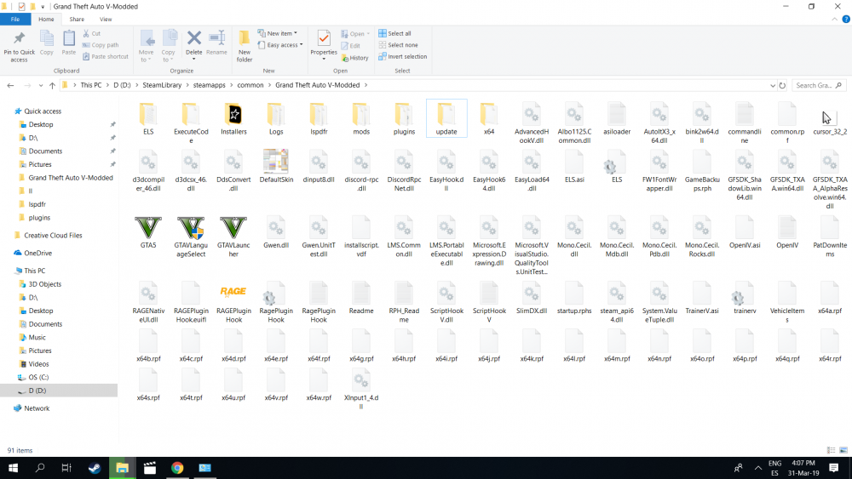Select the DefaultSkin image file

pos(275,162)
